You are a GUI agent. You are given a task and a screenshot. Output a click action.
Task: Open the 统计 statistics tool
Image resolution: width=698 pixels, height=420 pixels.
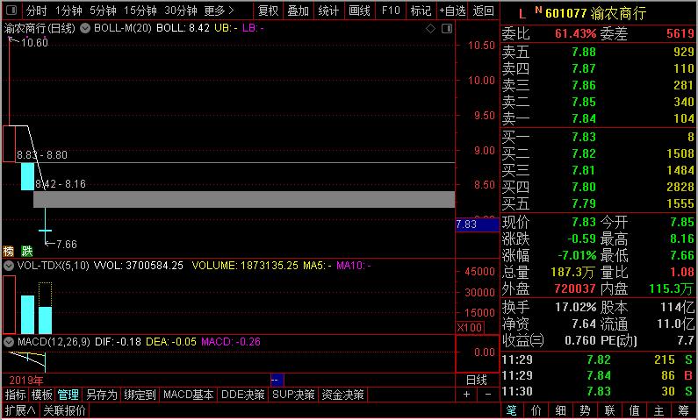[x=328, y=11]
